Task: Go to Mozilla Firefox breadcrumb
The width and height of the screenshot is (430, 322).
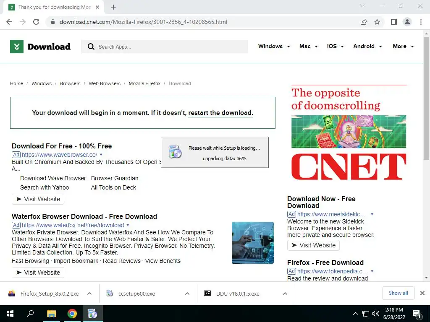Action: (144, 83)
